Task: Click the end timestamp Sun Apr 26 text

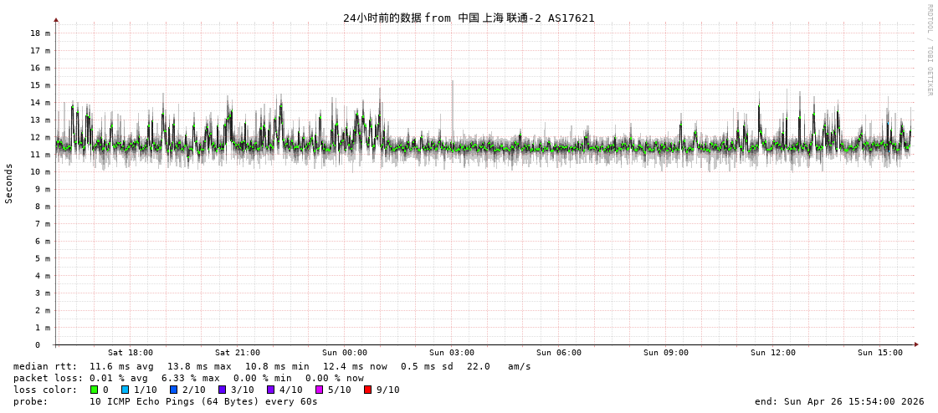Action: [x=839, y=401]
